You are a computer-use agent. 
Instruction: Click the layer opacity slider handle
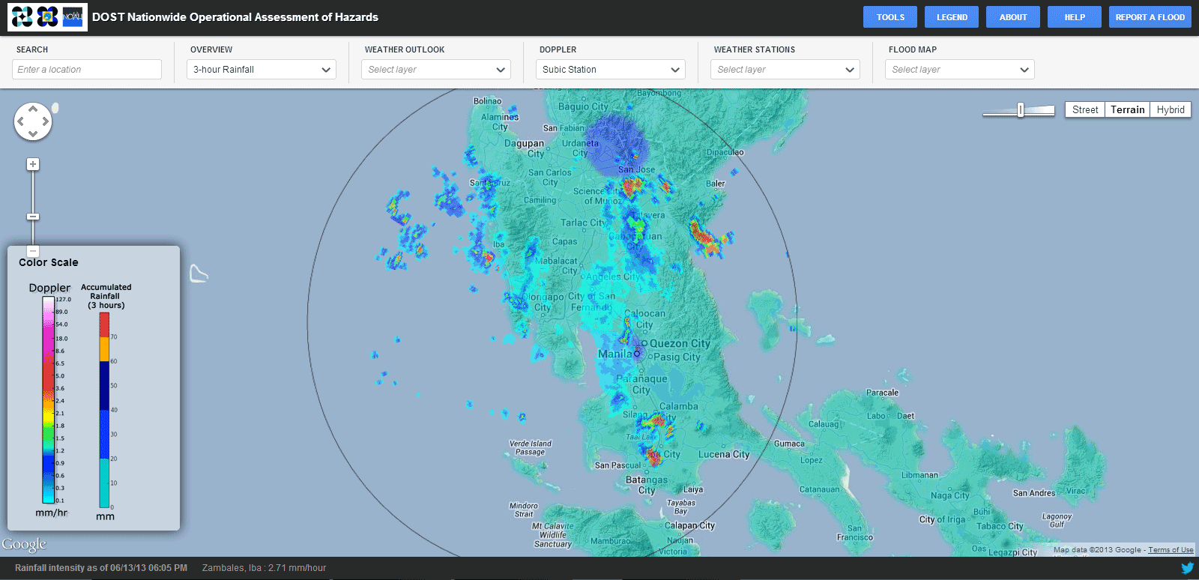point(1020,110)
